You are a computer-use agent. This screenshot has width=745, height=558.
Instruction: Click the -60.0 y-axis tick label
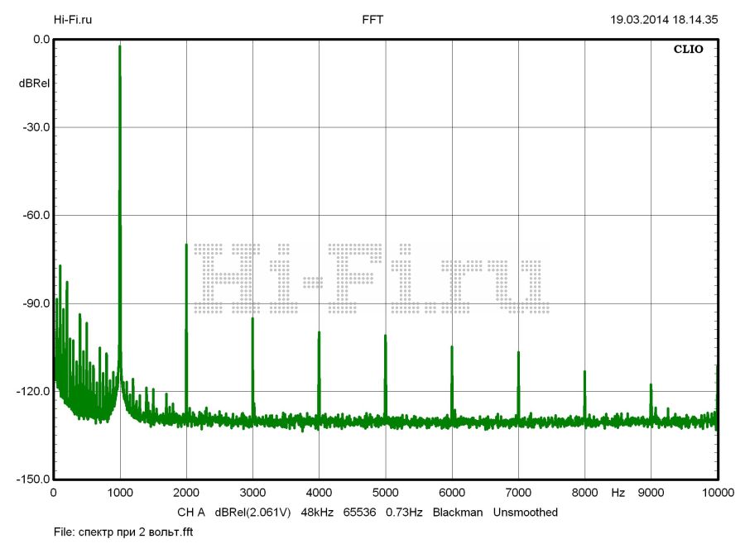pyautogui.click(x=35, y=215)
